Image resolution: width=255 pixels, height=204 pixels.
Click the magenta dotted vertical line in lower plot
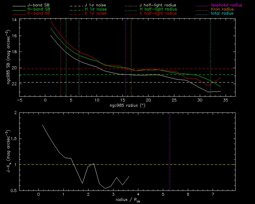coord(170,135)
